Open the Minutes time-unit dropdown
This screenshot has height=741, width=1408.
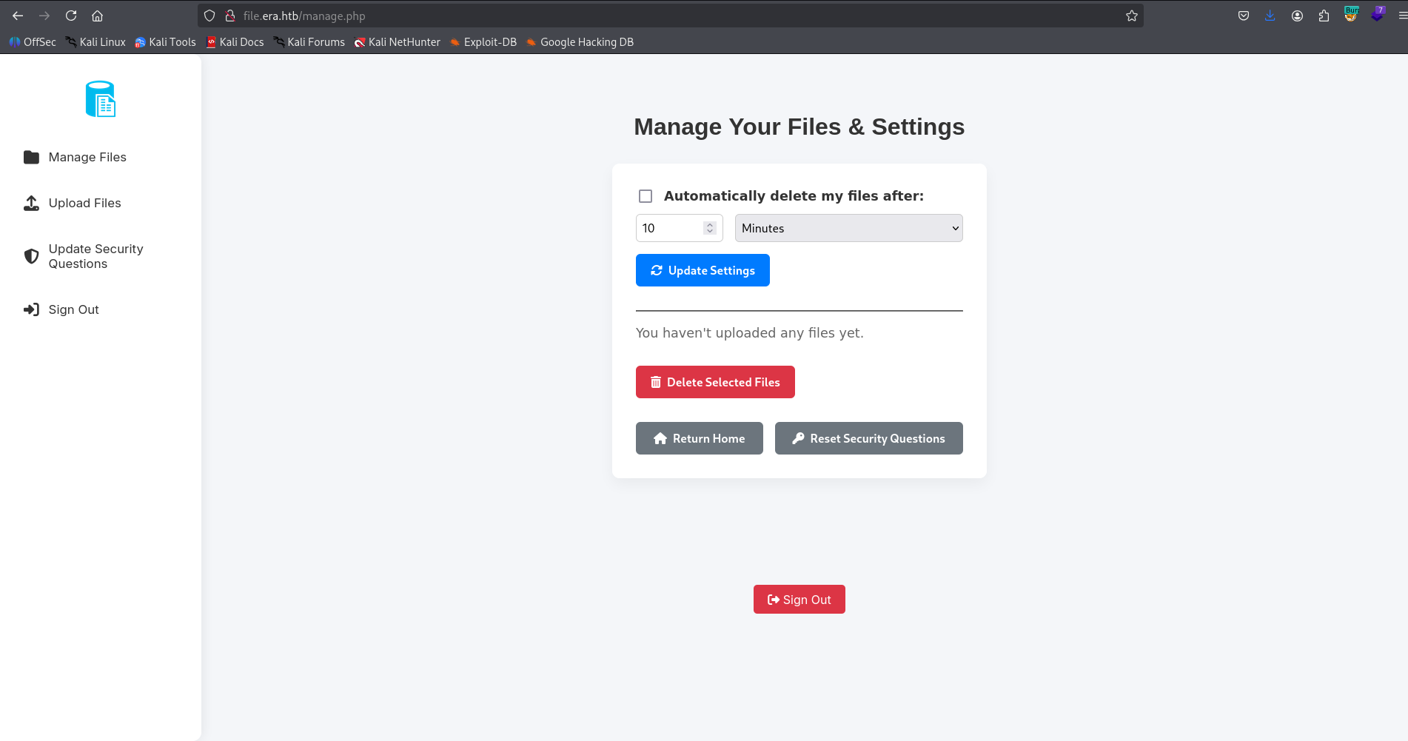pos(848,228)
